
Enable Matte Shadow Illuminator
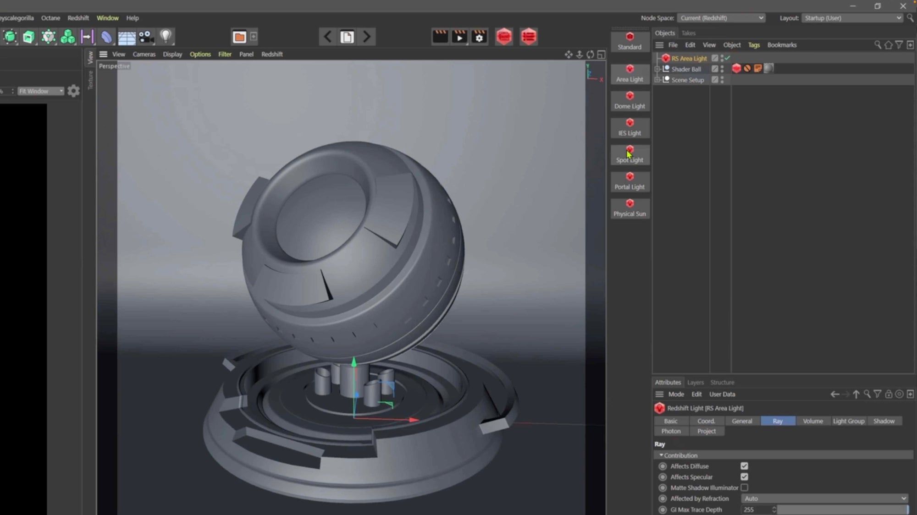click(744, 488)
